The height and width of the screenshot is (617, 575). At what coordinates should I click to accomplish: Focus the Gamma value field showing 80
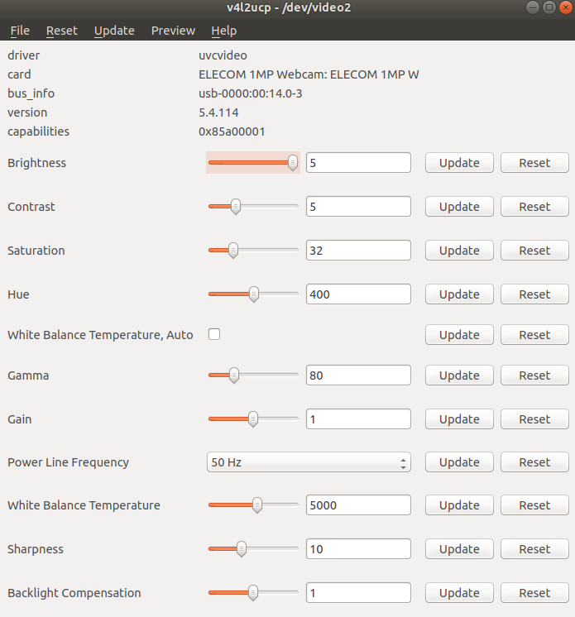point(358,375)
